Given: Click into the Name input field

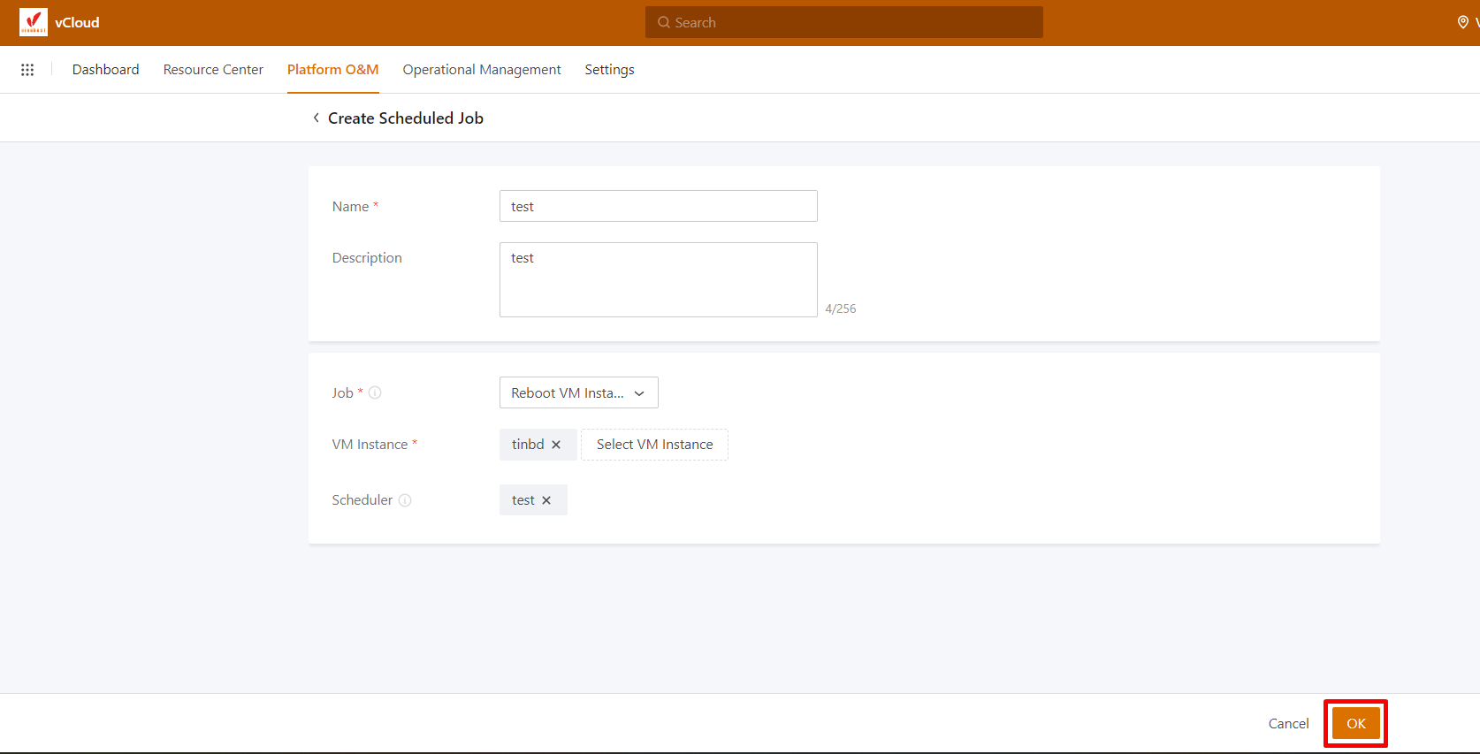Looking at the screenshot, I should coord(658,206).
